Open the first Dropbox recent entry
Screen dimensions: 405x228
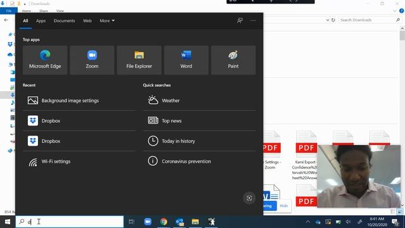click(x=79, y=121)
